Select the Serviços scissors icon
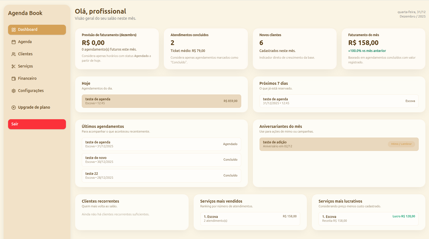The width and height of the screenshot is (429, 239). (13, 66)
